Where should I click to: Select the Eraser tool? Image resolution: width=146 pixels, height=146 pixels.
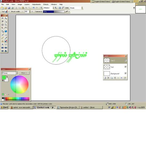pos(6,34)
